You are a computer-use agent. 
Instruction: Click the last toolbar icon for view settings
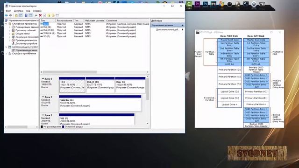(x=57, y=15)
